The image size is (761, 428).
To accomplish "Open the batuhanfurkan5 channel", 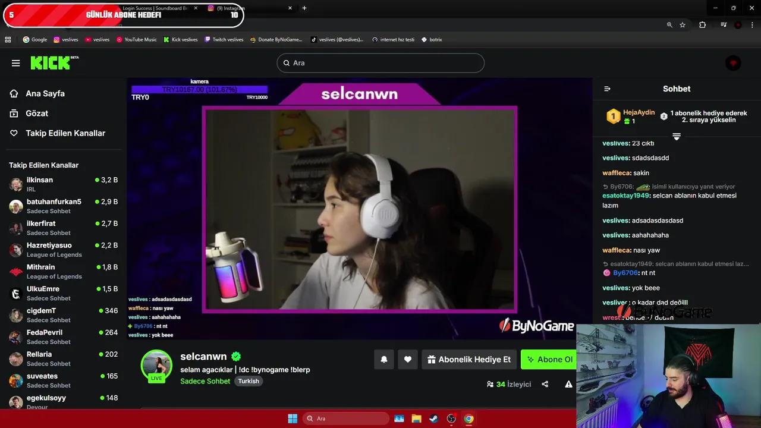I will (64, 206).
